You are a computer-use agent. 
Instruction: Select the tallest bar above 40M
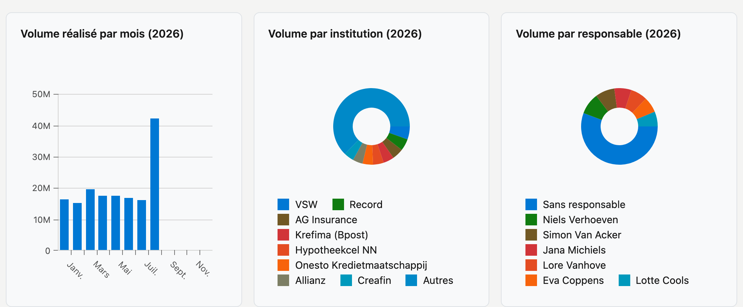coord(155,184)
